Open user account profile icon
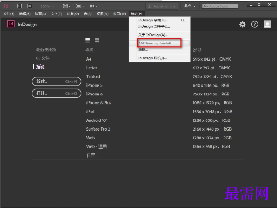The image size is (277, 208). [x=267, y=24]
